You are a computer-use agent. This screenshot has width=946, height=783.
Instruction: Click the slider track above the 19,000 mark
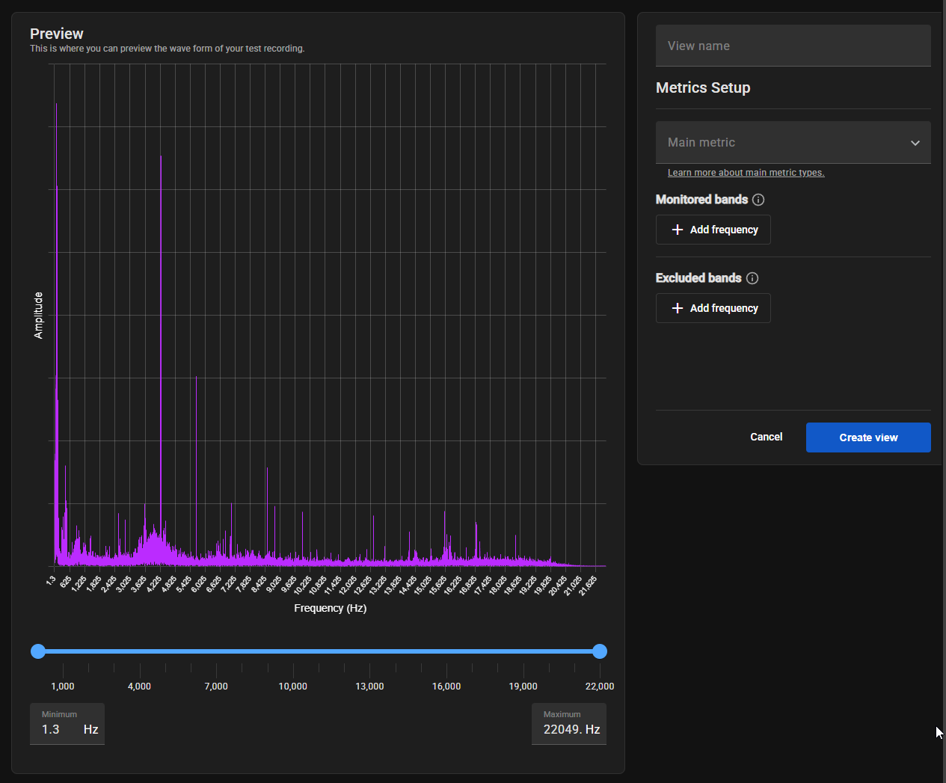click(x=523, y=651)
